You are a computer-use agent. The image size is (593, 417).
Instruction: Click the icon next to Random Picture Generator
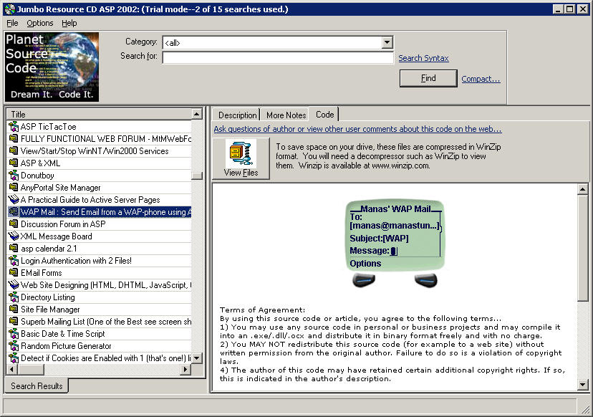(x=14, y=346)
